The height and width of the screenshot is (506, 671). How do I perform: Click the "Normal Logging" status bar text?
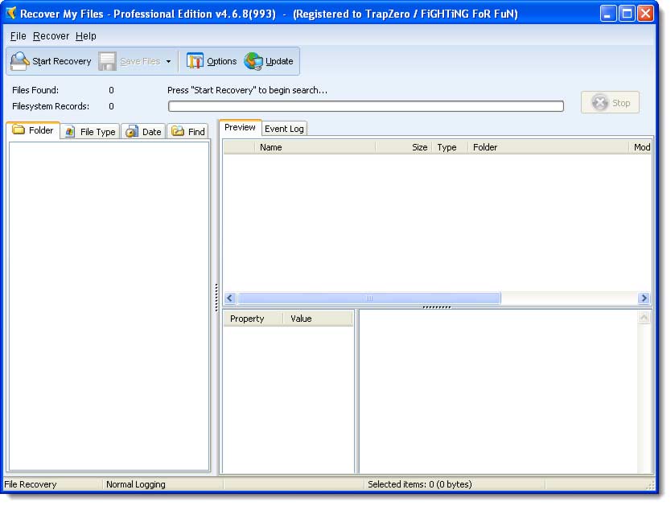click(x=136, y=484)
